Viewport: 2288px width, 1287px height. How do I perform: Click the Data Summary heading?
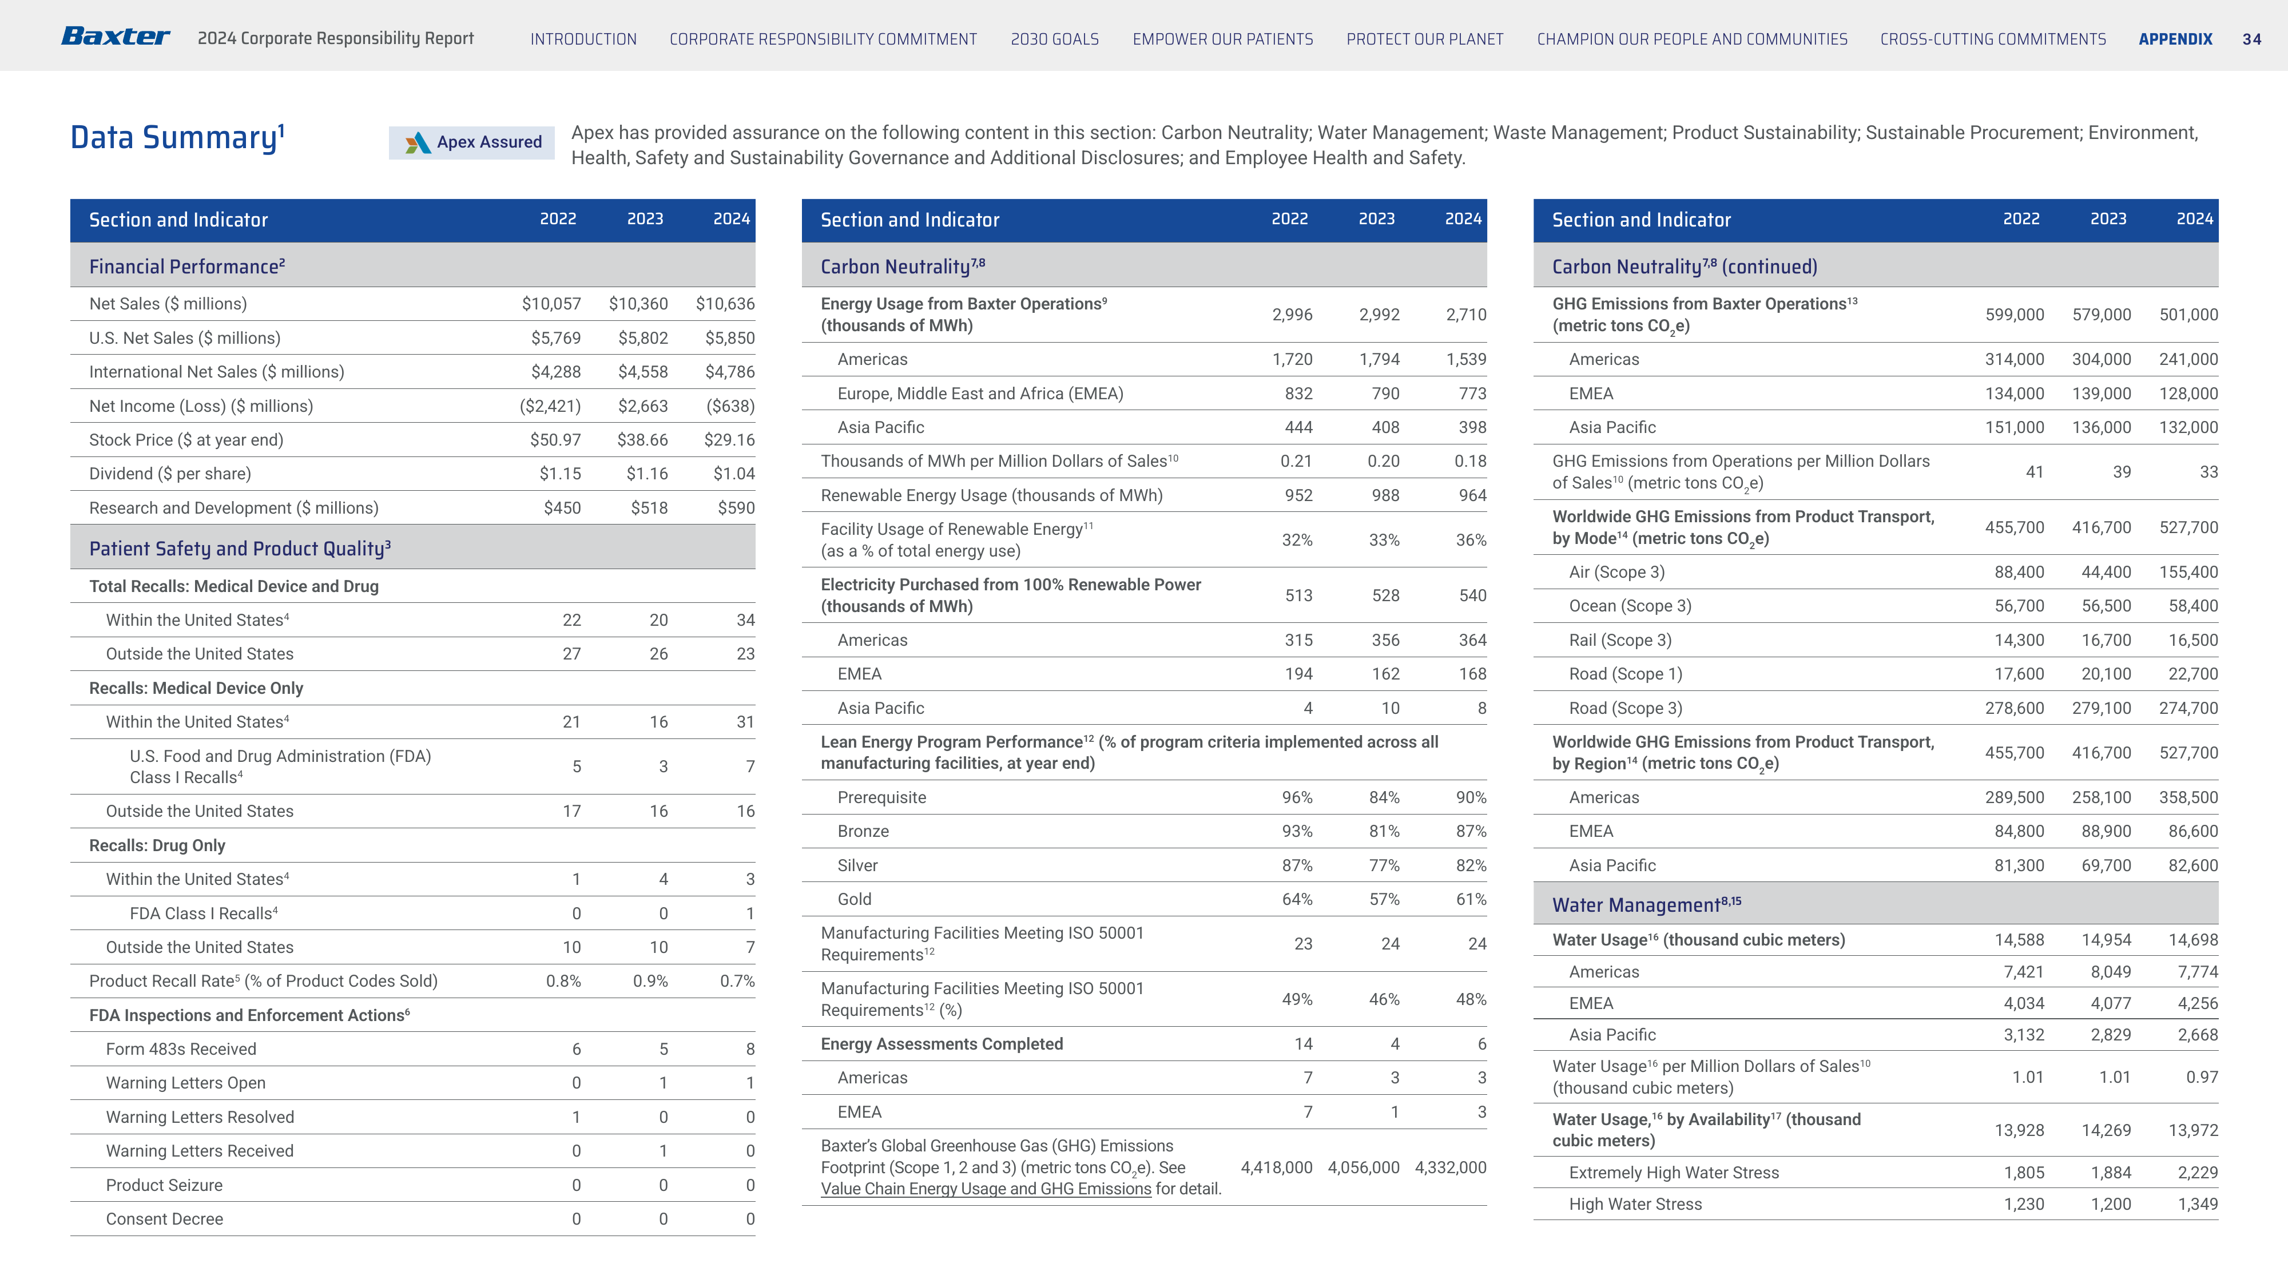(x=178, y=138)
